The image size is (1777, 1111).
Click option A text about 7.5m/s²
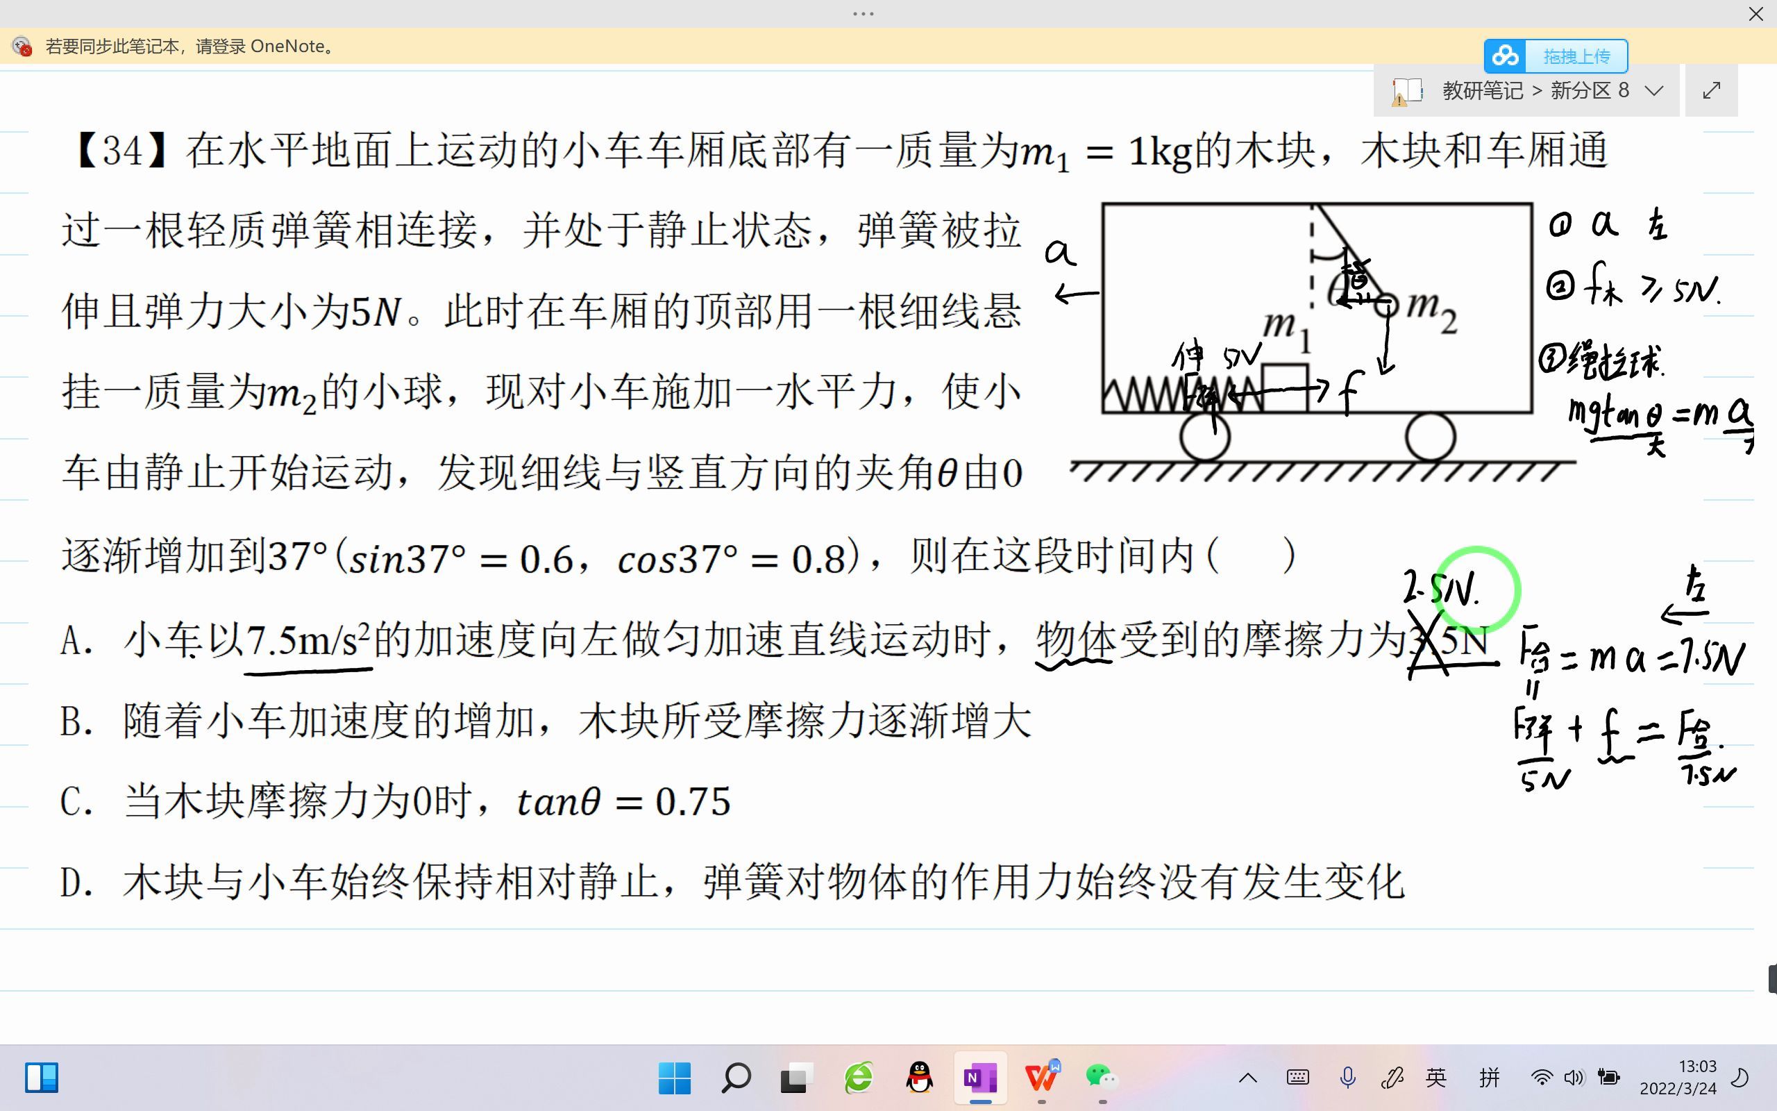pyautogui.click(x=775, y=640)
